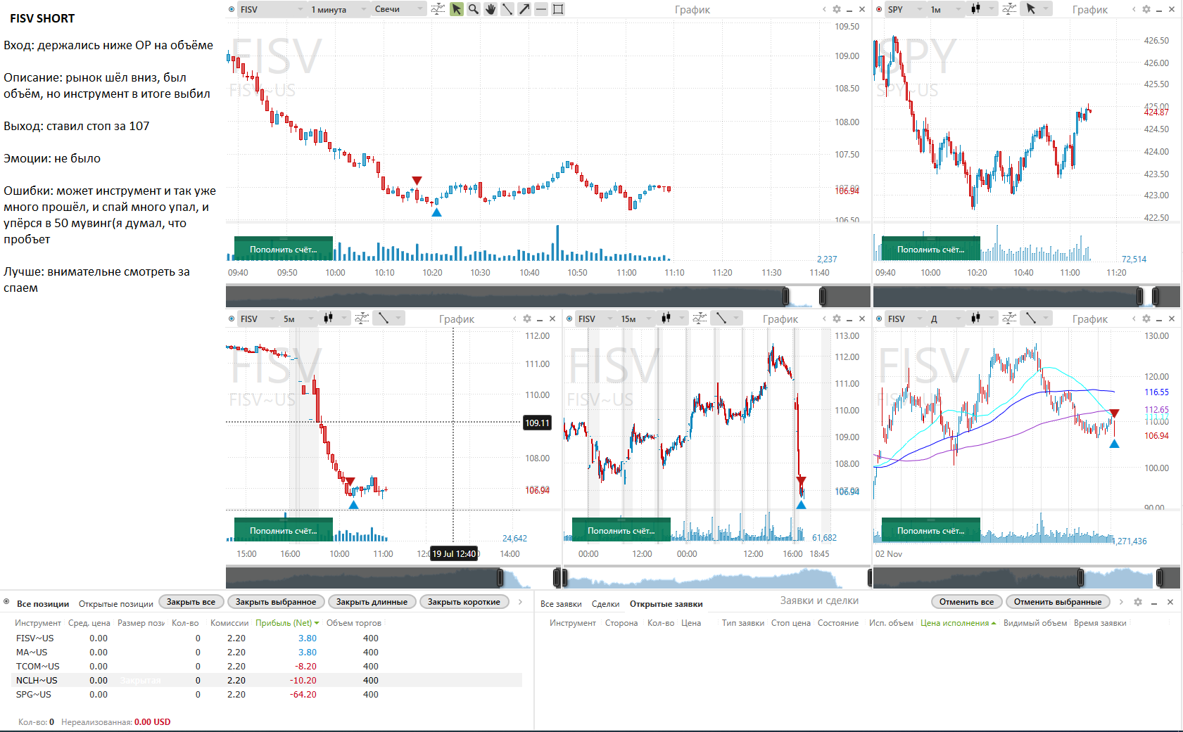Sort orders by Цена исполнения column

click(x=958, y=623)
